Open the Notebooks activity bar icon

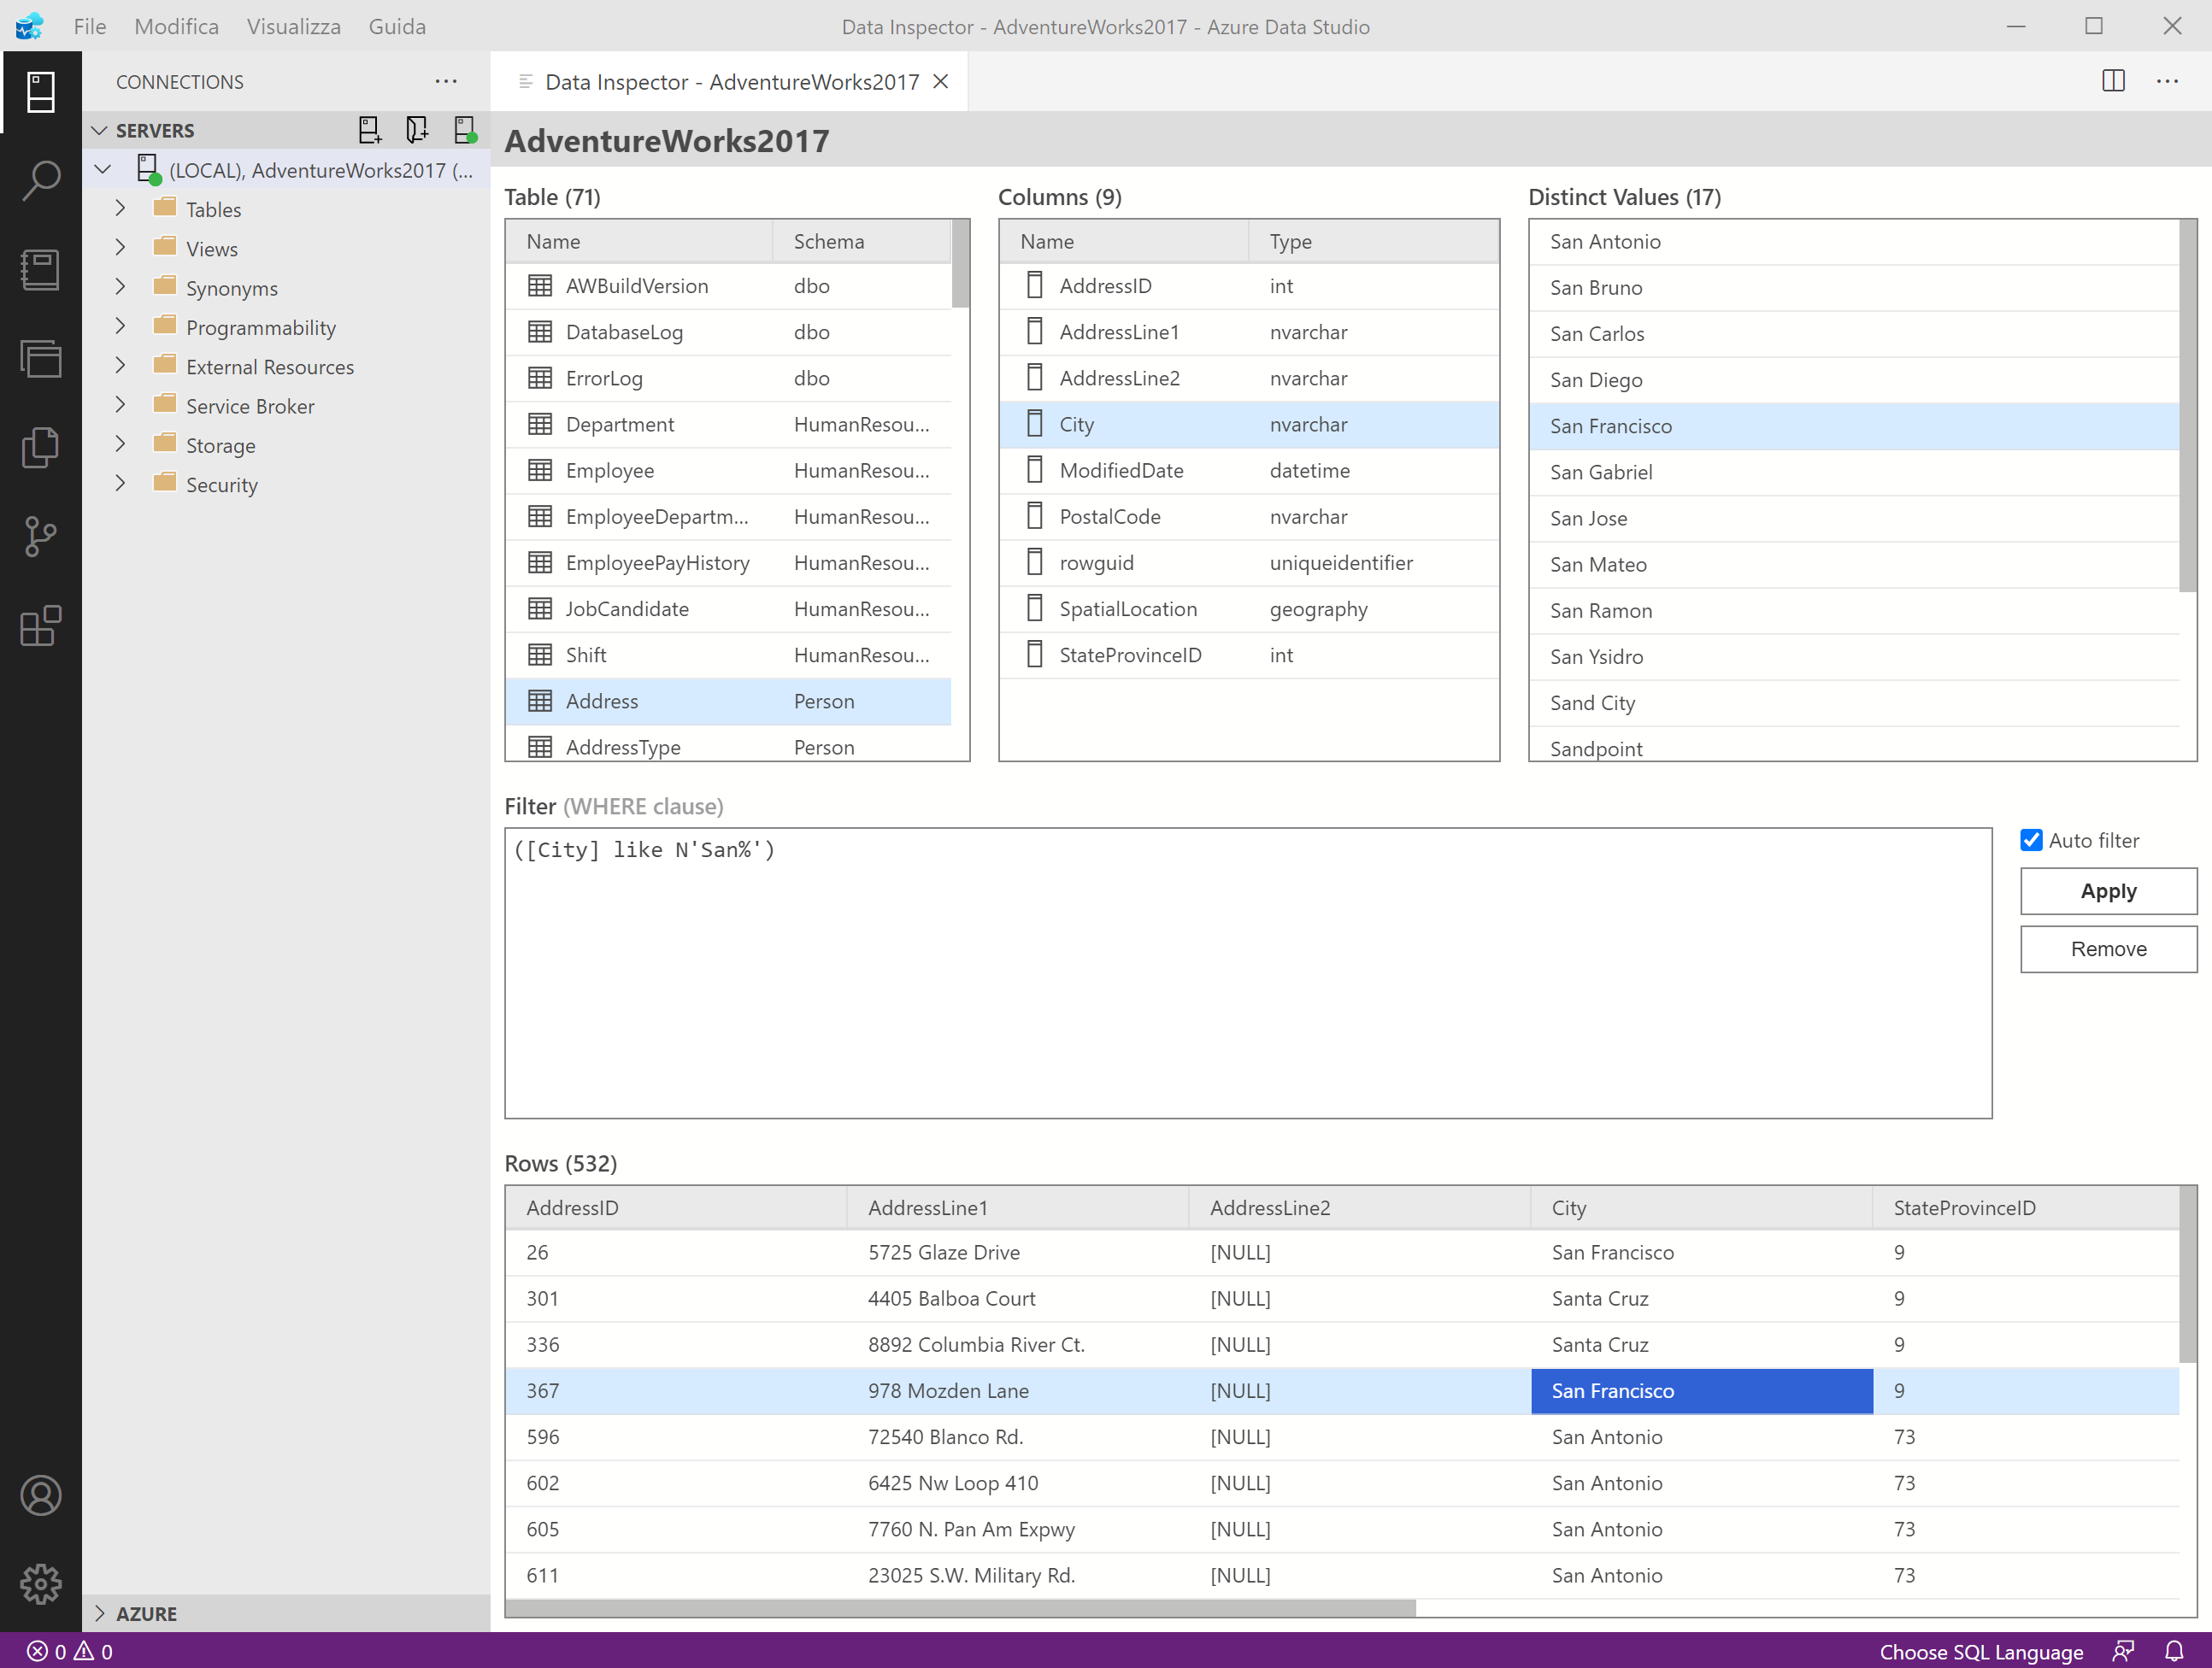(x=40, y=270)
